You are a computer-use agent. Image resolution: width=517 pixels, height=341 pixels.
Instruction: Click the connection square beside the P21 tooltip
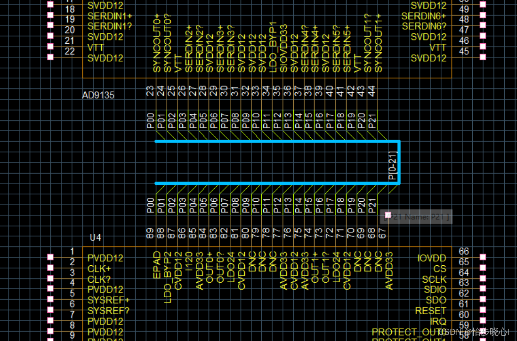click(x=388, y=215)
